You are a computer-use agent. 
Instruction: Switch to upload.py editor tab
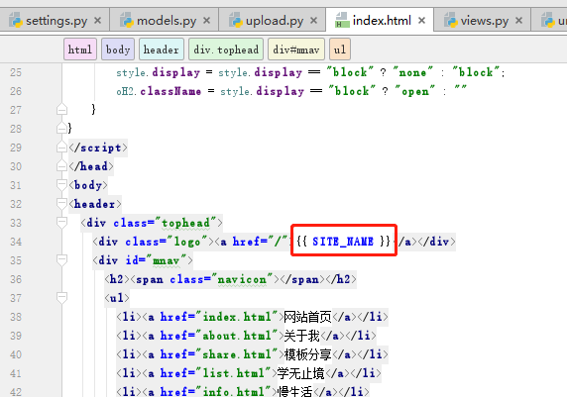(274, 21)
